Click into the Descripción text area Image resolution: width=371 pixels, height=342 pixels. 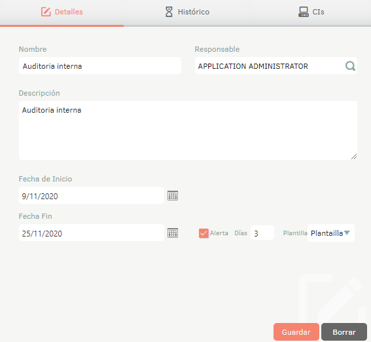point(188,130)
